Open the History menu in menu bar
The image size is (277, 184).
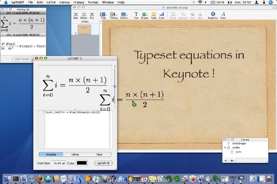[x=79, y=2]
